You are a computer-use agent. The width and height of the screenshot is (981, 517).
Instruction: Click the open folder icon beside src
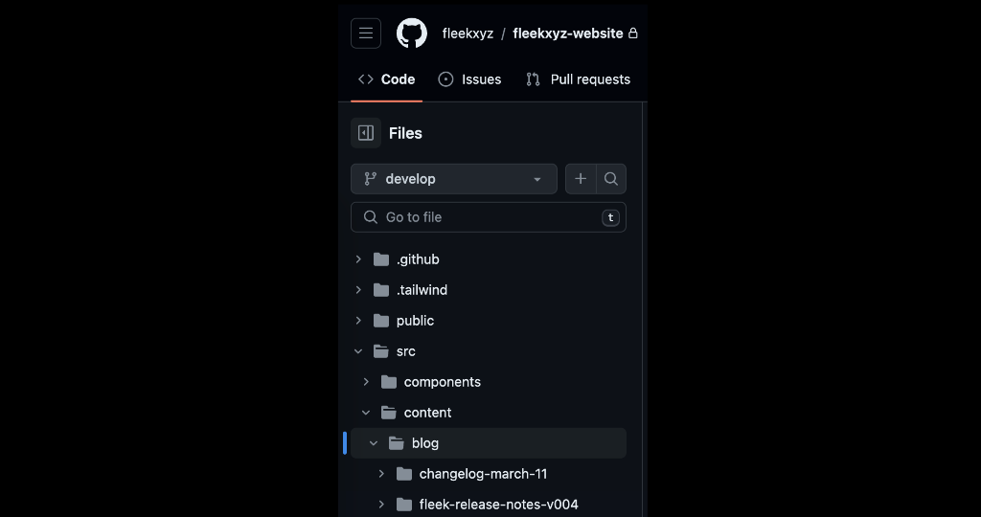pos(381,350)
